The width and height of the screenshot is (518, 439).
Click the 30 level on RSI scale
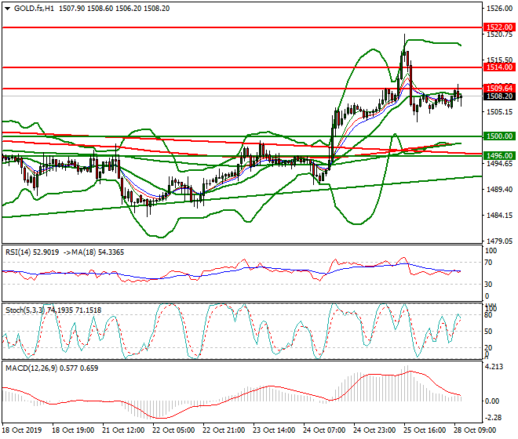tap(488, 285)
